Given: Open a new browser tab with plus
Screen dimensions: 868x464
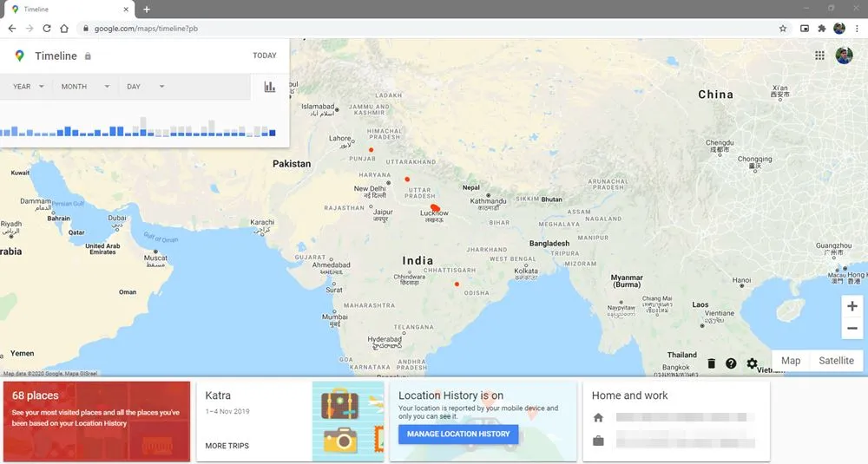Looking at the screenshot, I should pos(147,10).
